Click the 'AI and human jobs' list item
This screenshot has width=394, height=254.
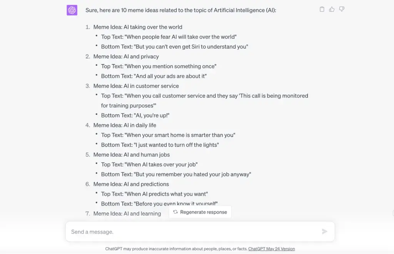[x=131, y=154]
